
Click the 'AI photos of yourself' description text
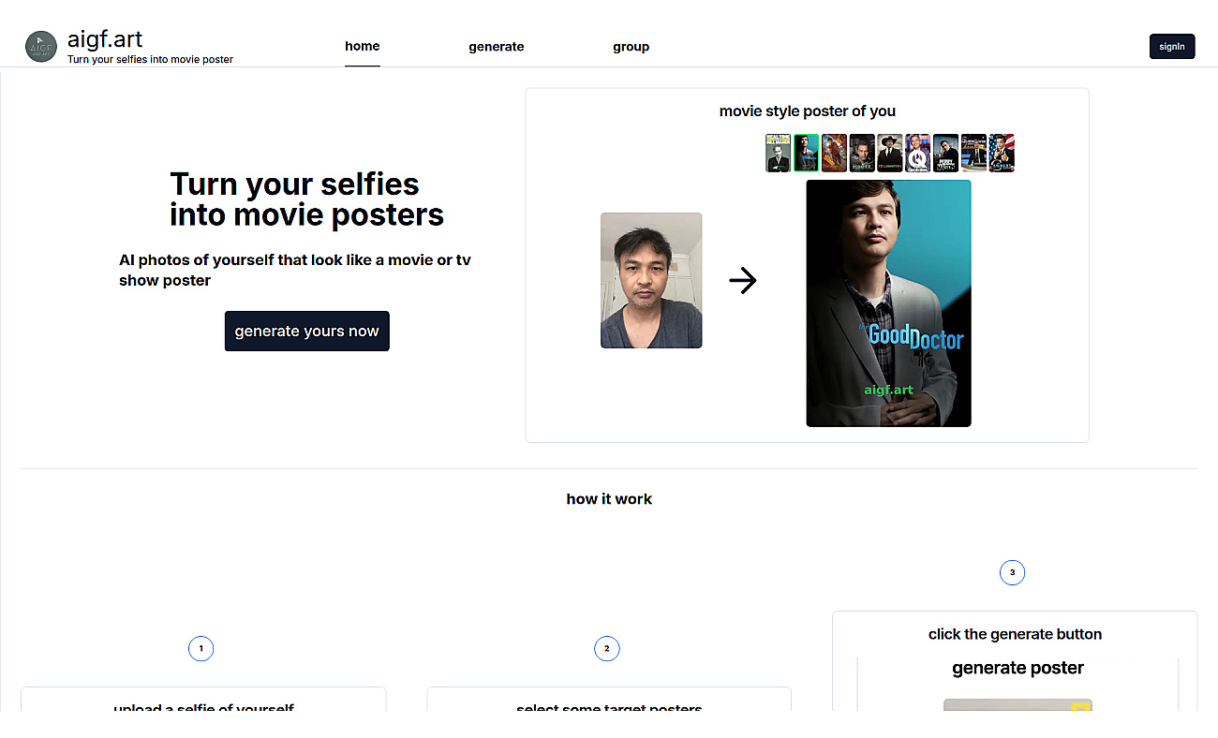[x=295, y=270]
